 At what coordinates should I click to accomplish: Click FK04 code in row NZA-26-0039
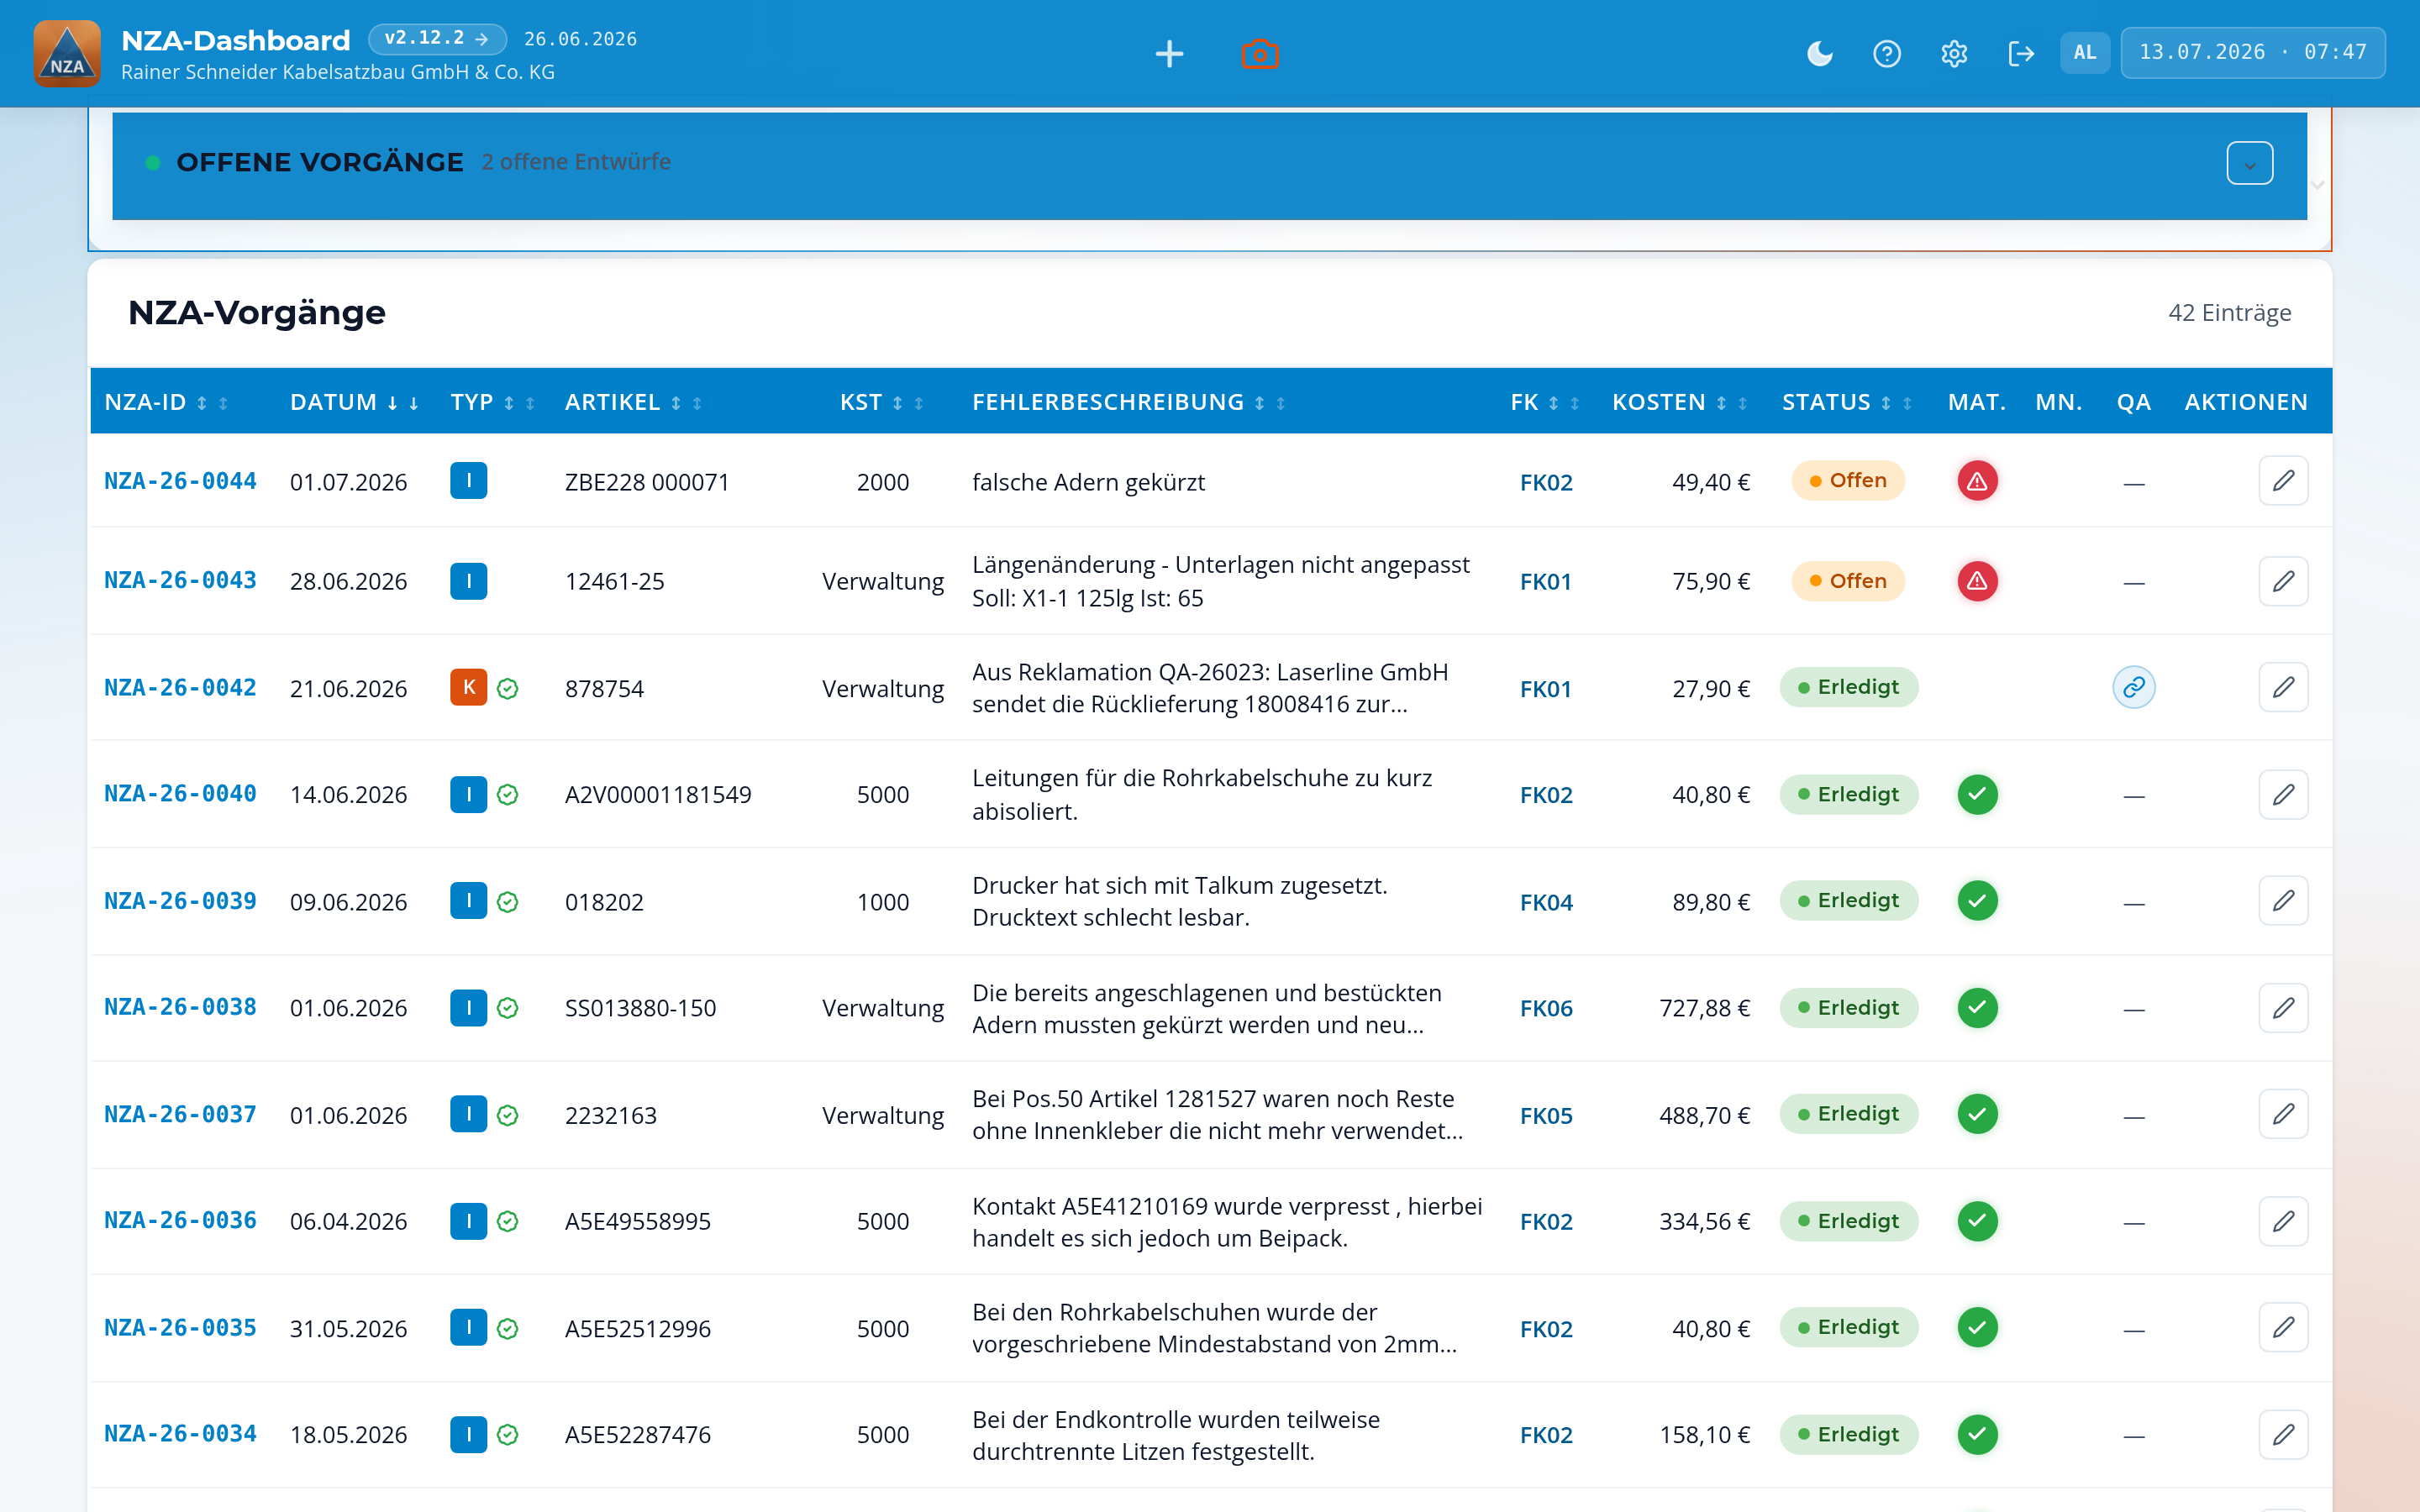tap(1546, 902)
